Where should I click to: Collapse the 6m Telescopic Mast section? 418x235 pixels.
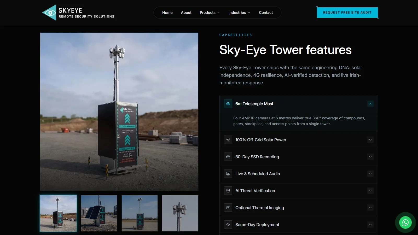[x=370, y=104]
